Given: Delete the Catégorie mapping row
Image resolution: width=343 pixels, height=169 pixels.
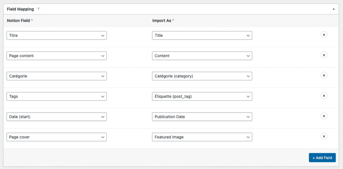Looking at the screenshot, I should [324, 75].
